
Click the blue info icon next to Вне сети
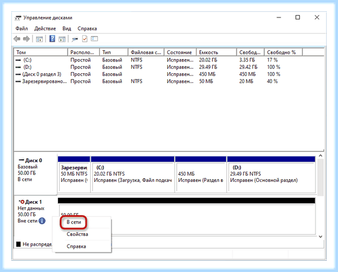42,221
